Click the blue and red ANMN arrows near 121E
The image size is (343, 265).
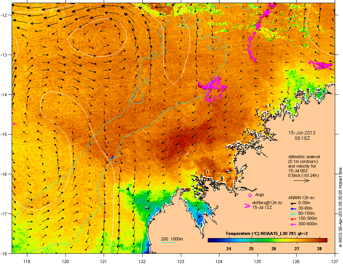pos(112,157)
